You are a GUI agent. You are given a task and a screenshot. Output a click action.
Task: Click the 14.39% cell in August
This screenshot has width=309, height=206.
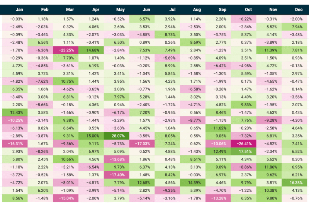[194, 183]
